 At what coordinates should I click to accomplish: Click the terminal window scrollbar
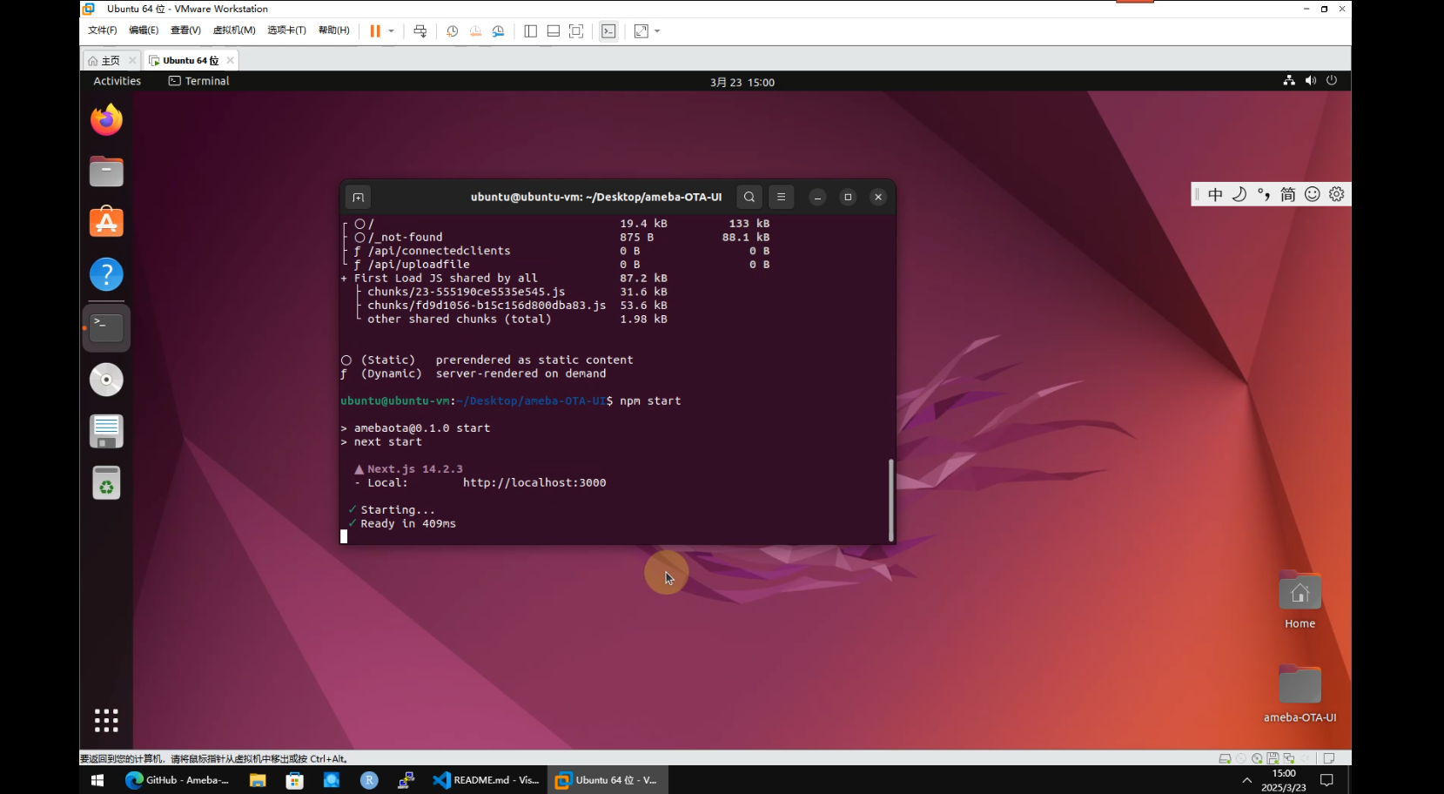890,500
